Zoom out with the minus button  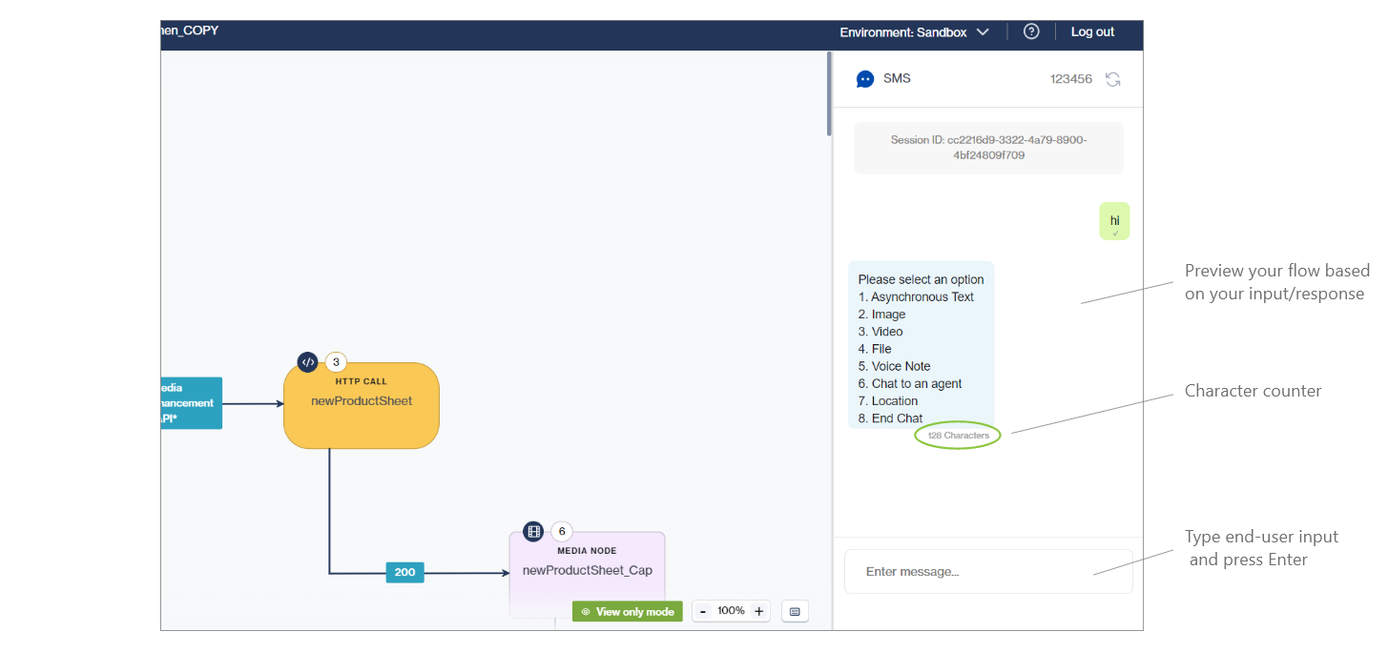point(703,611)
